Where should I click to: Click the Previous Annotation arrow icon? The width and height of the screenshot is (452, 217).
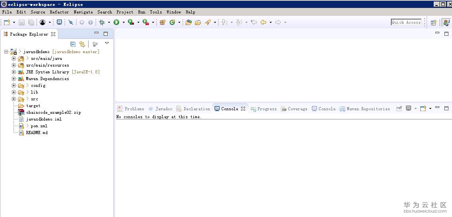[239, 23]
